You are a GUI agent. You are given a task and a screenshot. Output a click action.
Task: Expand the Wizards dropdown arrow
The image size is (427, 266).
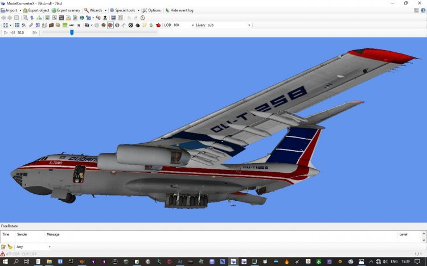pos(106,10)
